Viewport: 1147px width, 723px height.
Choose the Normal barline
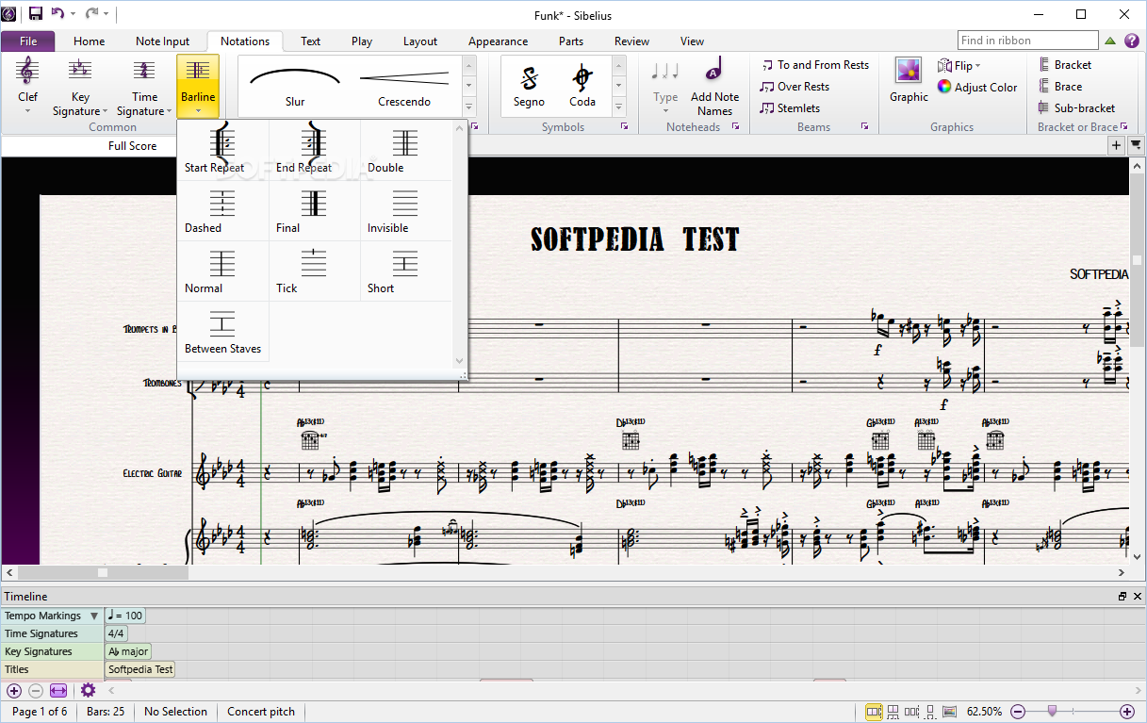coord(222,271)
